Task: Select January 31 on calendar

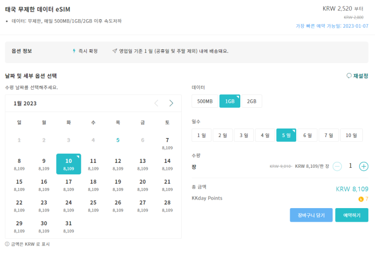Action: [x=69, y=226]
